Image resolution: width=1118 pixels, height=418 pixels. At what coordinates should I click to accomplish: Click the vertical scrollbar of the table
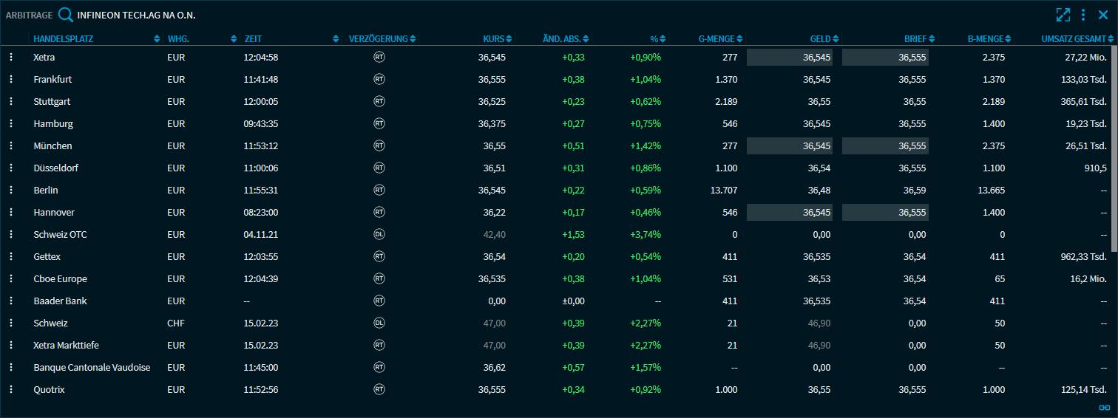click(x=1114, y=148)
